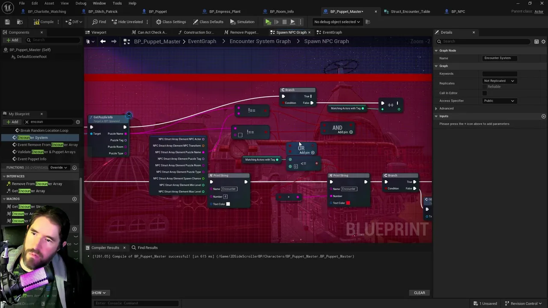Open Compile options three-dot menu

[x=59, y=22]
